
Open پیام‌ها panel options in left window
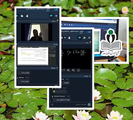click(x=57, y=68)
